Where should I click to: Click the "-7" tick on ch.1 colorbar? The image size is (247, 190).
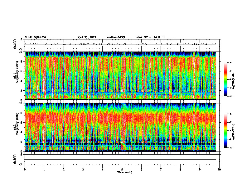click(x=230, y=71)
